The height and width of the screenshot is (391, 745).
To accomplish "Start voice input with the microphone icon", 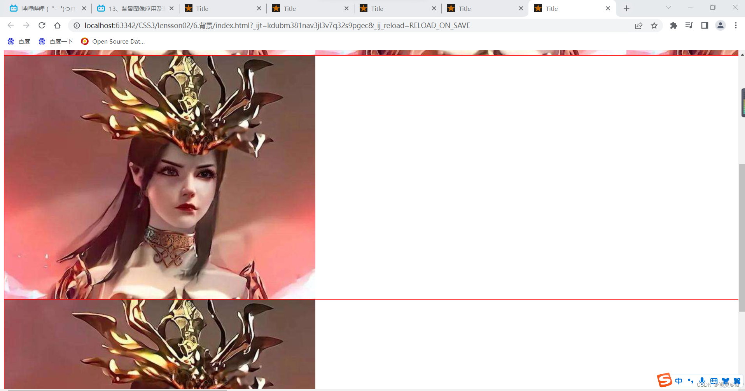I will click(702, 381).
